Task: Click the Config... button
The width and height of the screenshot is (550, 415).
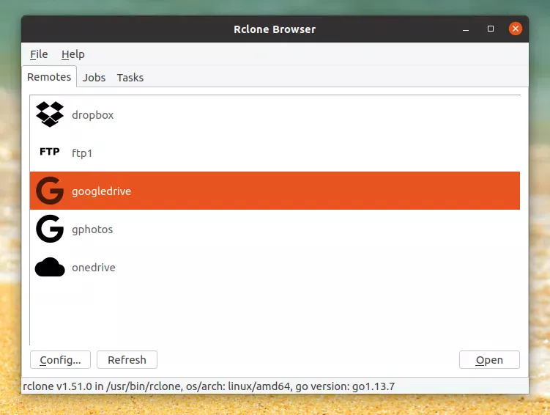Action: pyautogui.click(x=60, y=360)
